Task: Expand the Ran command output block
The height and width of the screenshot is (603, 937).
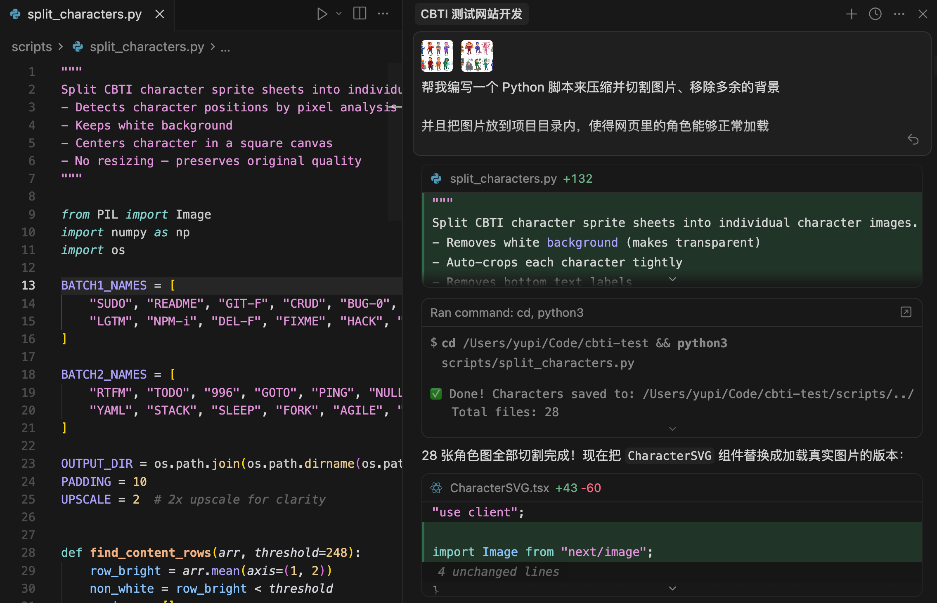Action: pos(672,429)
